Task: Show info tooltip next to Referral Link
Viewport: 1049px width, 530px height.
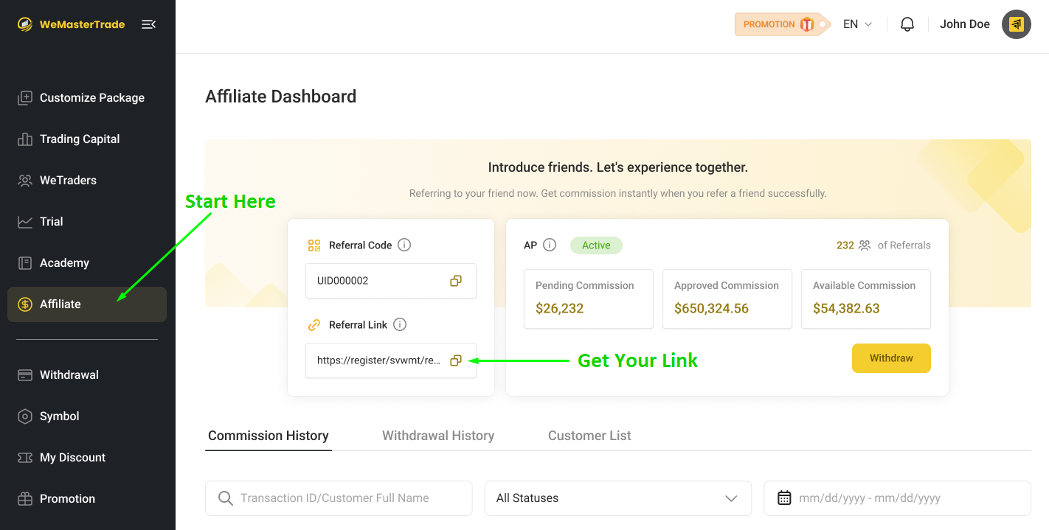Action: (x=400, y=325)
